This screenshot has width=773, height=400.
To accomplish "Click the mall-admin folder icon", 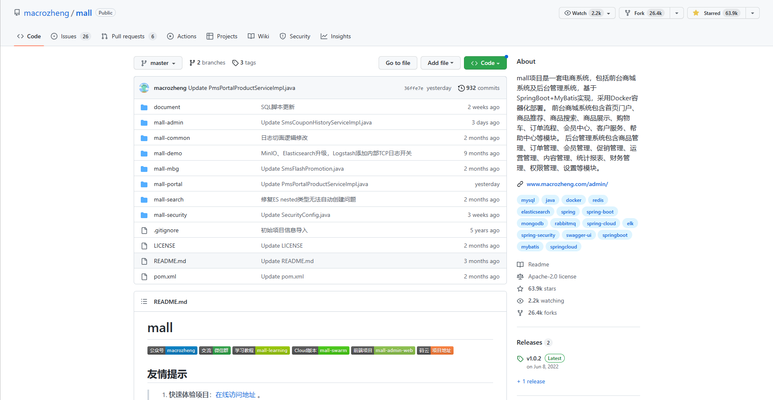I will pos(144,122).
